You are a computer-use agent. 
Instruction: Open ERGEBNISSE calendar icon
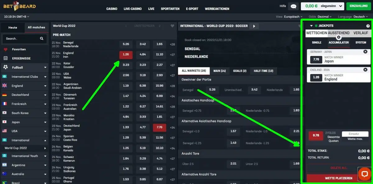[6, 58]
